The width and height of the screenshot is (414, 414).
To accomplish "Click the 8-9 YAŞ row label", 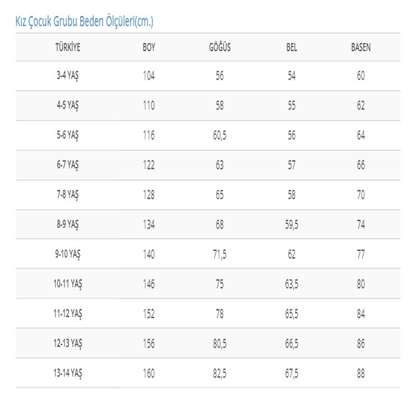I will point(67,224).
